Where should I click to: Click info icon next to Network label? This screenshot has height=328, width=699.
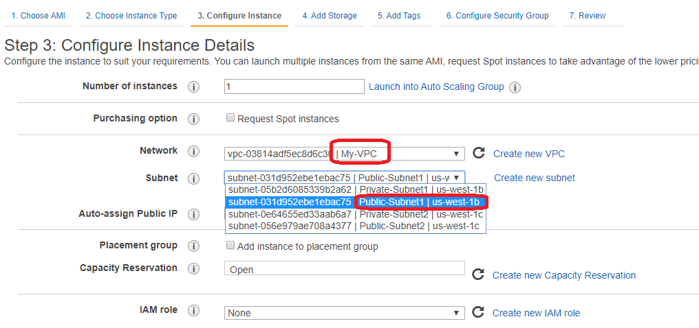tap(193, 152)
